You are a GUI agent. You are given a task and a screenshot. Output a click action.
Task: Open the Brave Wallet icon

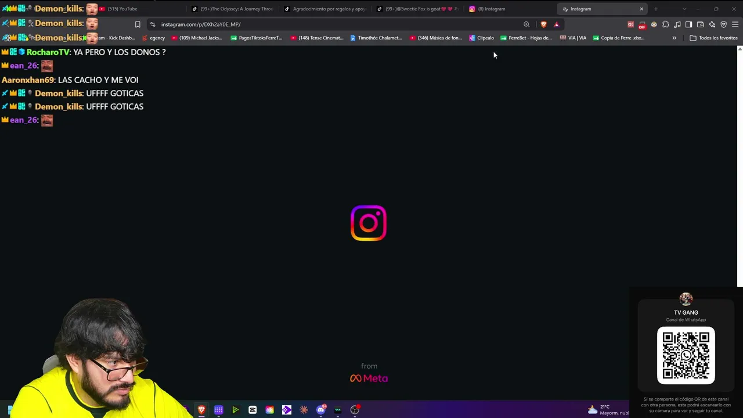click(x=700, y=24)
